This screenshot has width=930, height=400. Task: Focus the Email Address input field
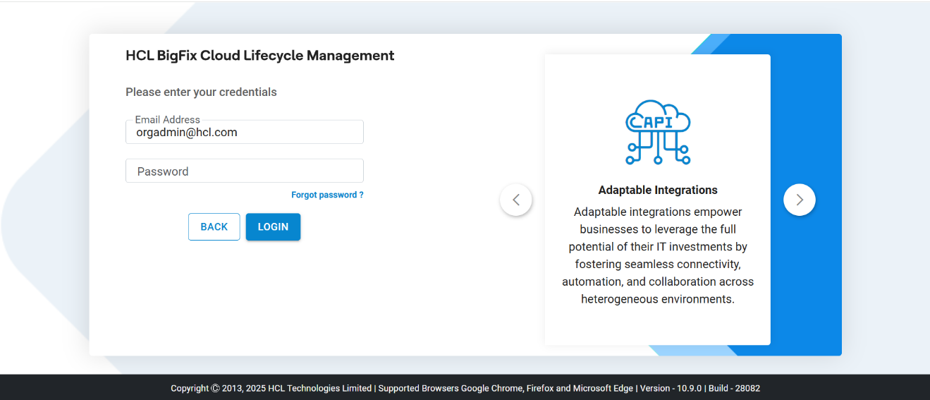(245, 133)
